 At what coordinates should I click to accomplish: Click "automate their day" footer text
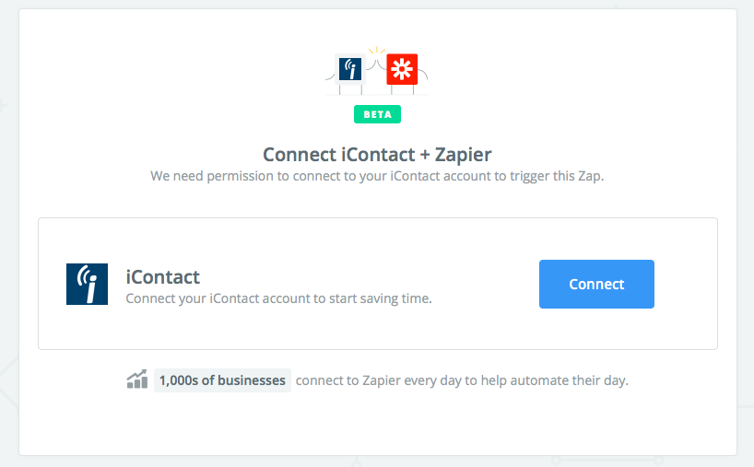(x=569, y=380)
